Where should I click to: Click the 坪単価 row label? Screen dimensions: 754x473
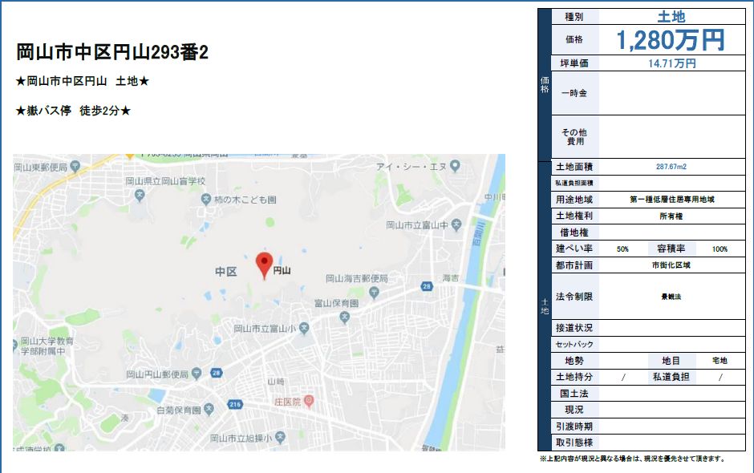pyautogui.click(x=574, y=63)
